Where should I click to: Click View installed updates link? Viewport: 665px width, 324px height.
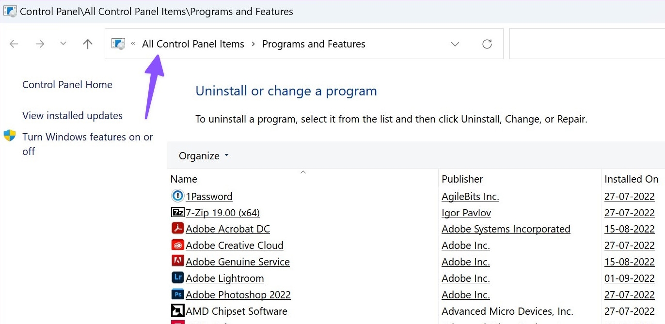pyautogui.click(x=72, y=116)
